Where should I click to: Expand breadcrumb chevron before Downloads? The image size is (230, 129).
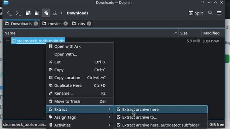point(61,13)
